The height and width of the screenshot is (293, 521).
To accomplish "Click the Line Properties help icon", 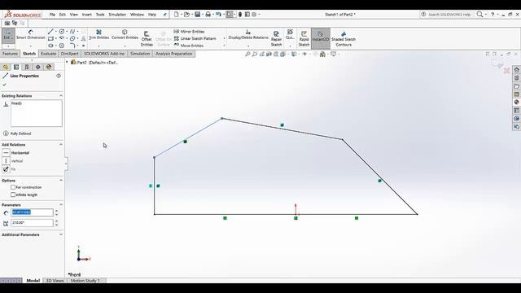I will click(59, 76).
